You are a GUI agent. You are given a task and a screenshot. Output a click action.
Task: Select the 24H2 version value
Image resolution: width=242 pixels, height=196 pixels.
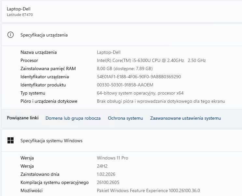102,166
